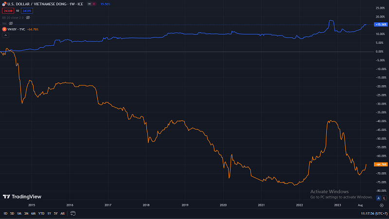
Task: Select the 5Y time range
Action: [x=56, y=213]
